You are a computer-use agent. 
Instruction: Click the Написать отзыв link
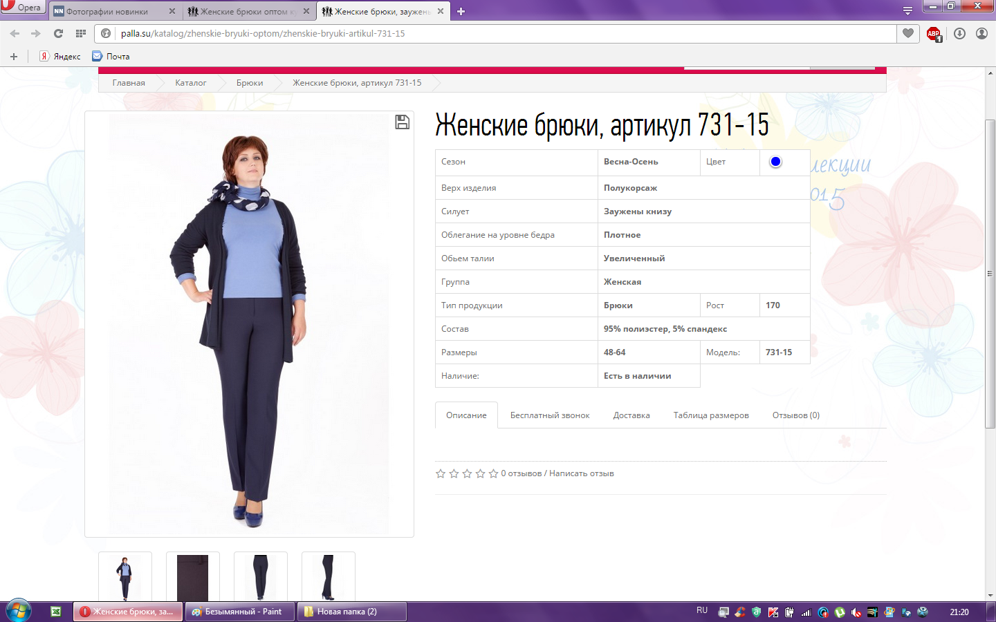tap(581, 473)
